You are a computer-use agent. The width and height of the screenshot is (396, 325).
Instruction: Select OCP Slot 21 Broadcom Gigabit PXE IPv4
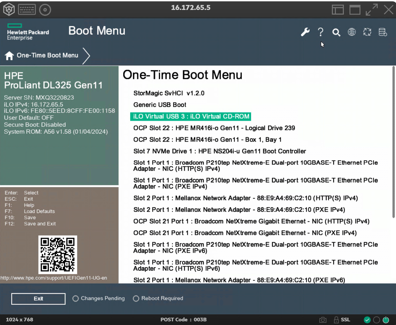click(x=245, y=233)
